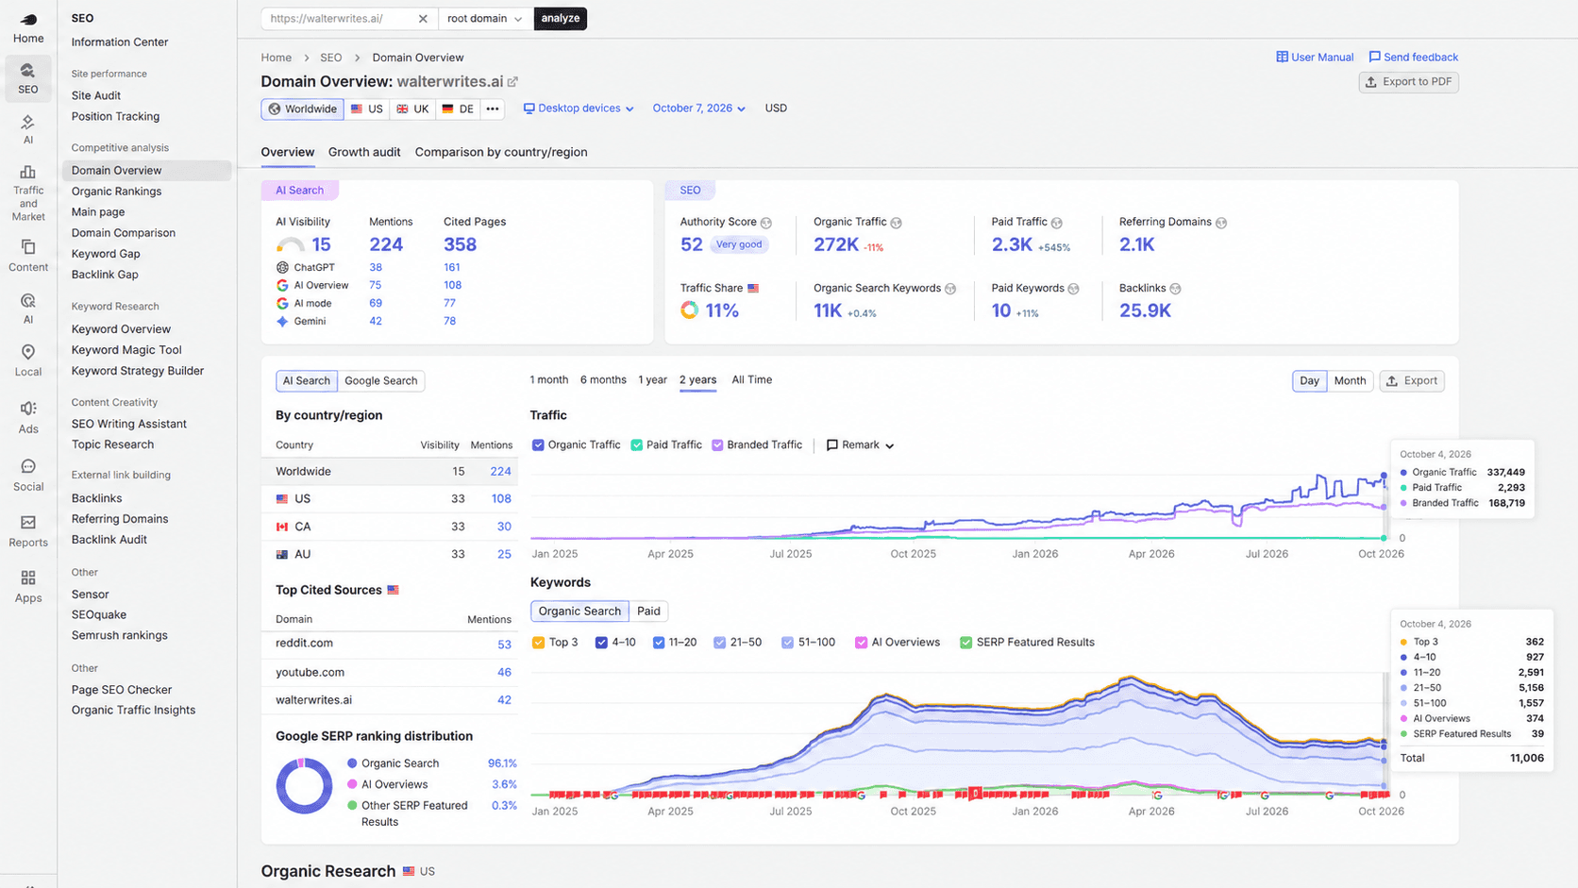1578x888 pixels.
Task: Toggle Top 3 keywords checkbox
Action: point(538,643)
